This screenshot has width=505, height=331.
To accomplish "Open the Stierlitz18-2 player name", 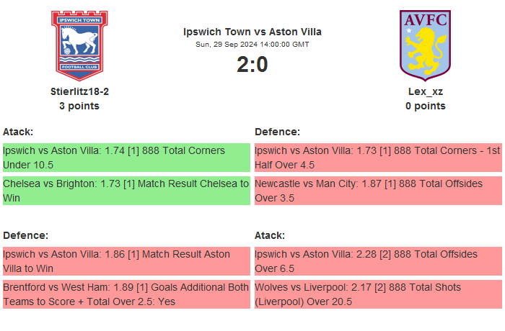I will pyautogui.click(x=79, y=91).
